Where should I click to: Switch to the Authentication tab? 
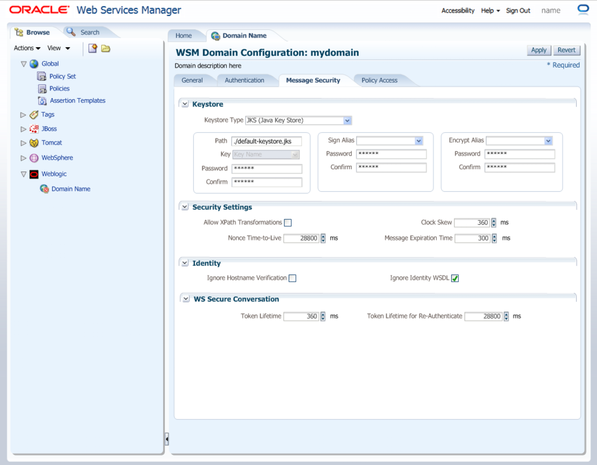tap(244, 81)
